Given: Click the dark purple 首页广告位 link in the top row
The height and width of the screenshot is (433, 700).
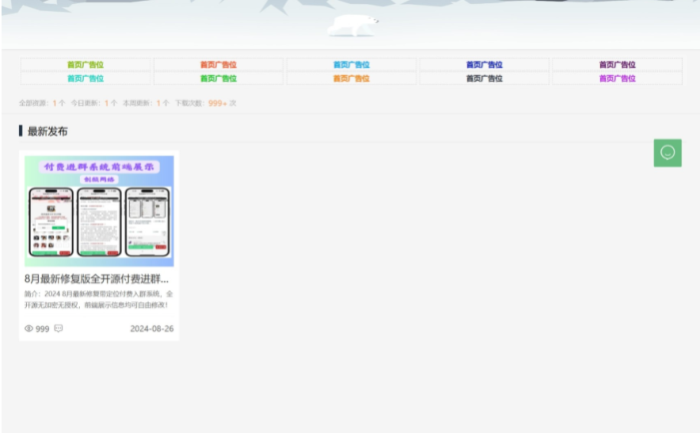Looking at the screenshot, I should (x=617, y=65).
